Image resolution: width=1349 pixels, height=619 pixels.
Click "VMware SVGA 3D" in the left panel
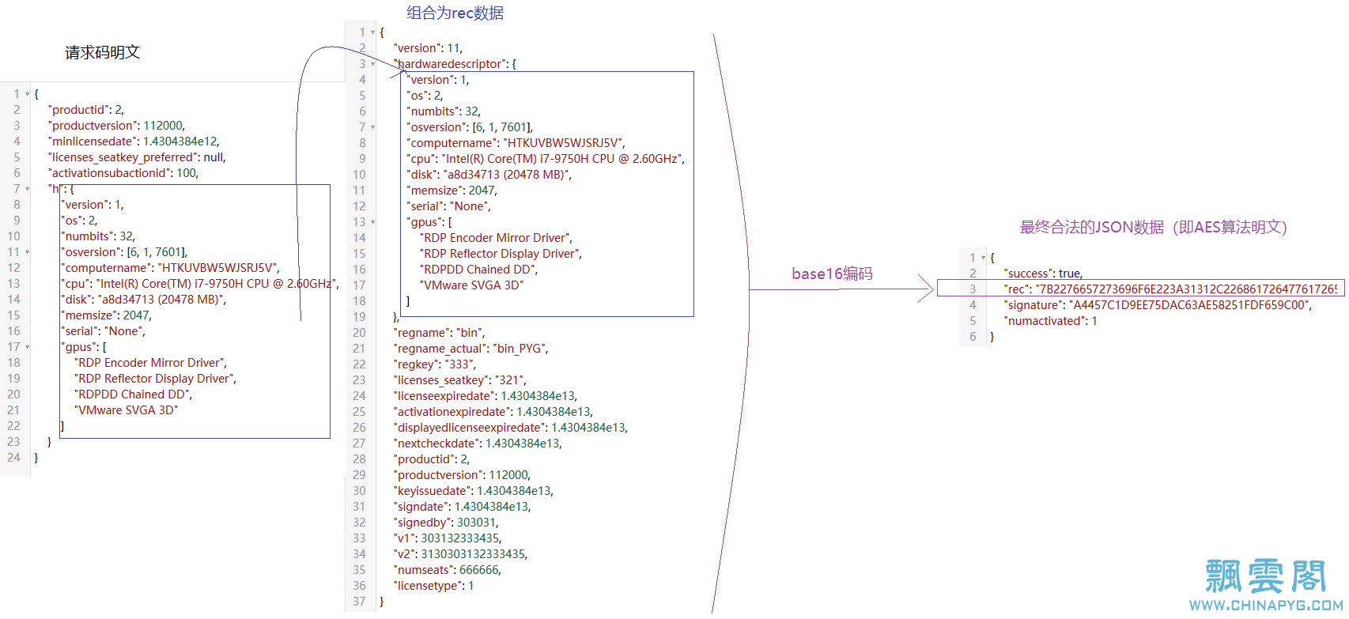126,410
